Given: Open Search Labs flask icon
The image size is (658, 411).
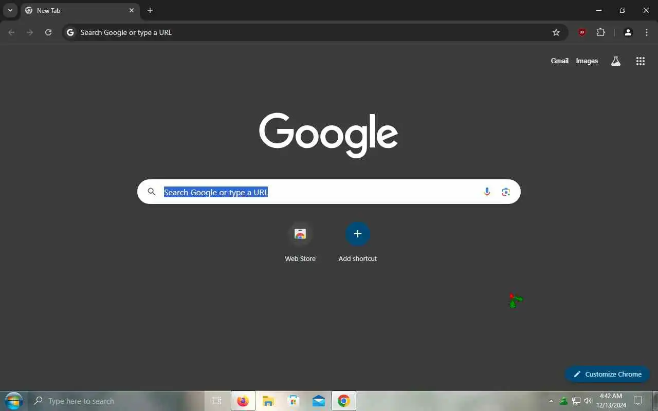Looking at the screenshot, I should (616, 61).
